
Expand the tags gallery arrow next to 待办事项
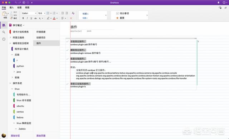tap(147, 15)
